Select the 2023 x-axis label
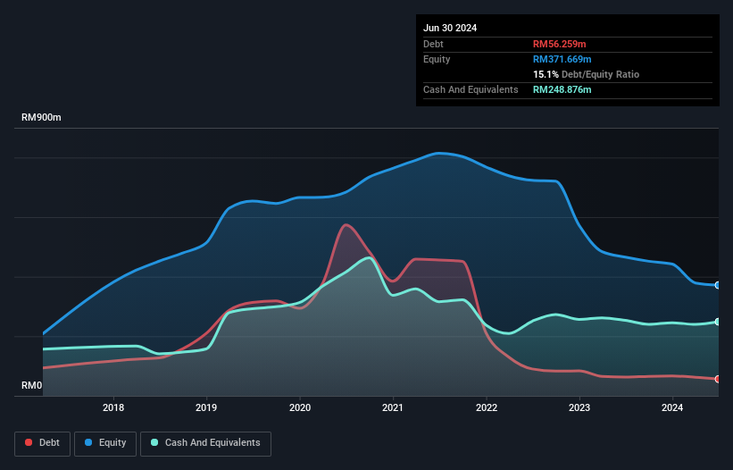The width and height of the screenshot is (733, 470). (579, 407)
